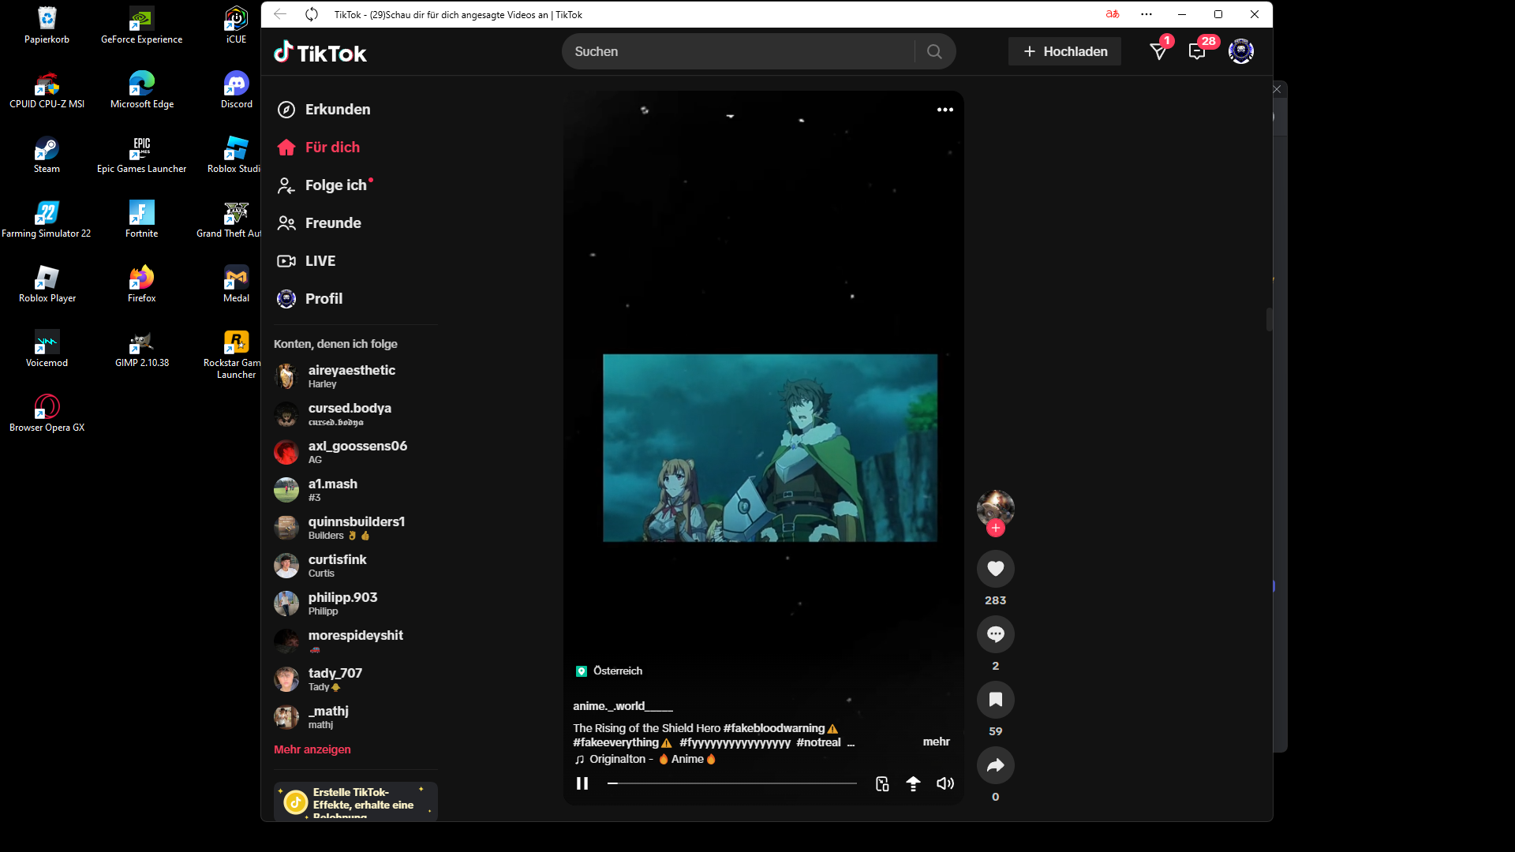Open profile avatar in top bar
Viewport: 1515px width, 852px height.
pos(1241,51)
